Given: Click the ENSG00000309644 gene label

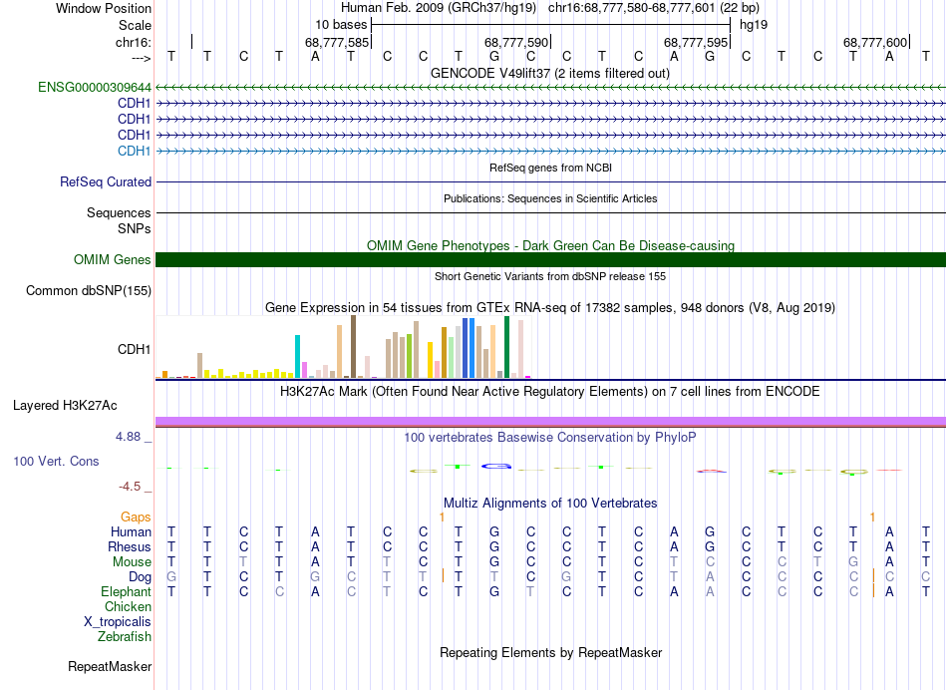Looking at the screenshot, I should pos(95,88).
